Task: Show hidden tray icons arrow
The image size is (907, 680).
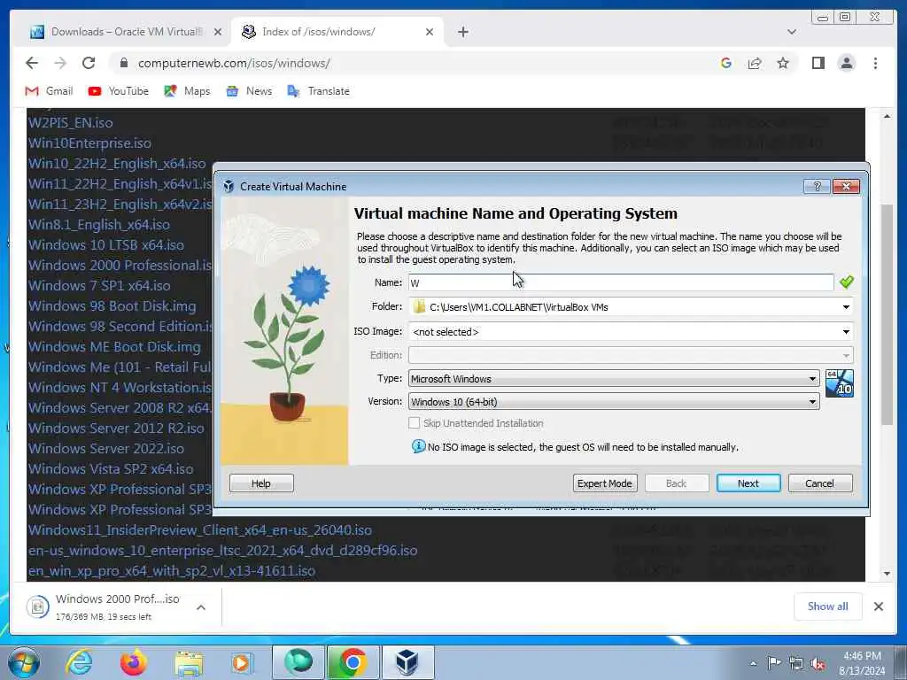Action: point(753,663)
